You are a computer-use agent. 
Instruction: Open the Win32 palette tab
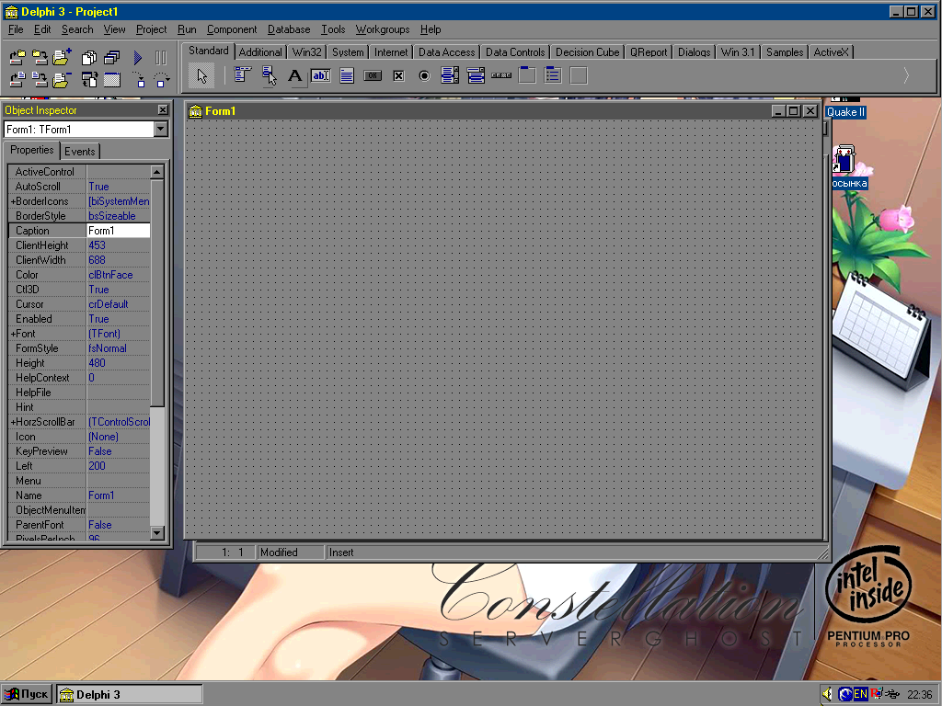pos(306,52)
